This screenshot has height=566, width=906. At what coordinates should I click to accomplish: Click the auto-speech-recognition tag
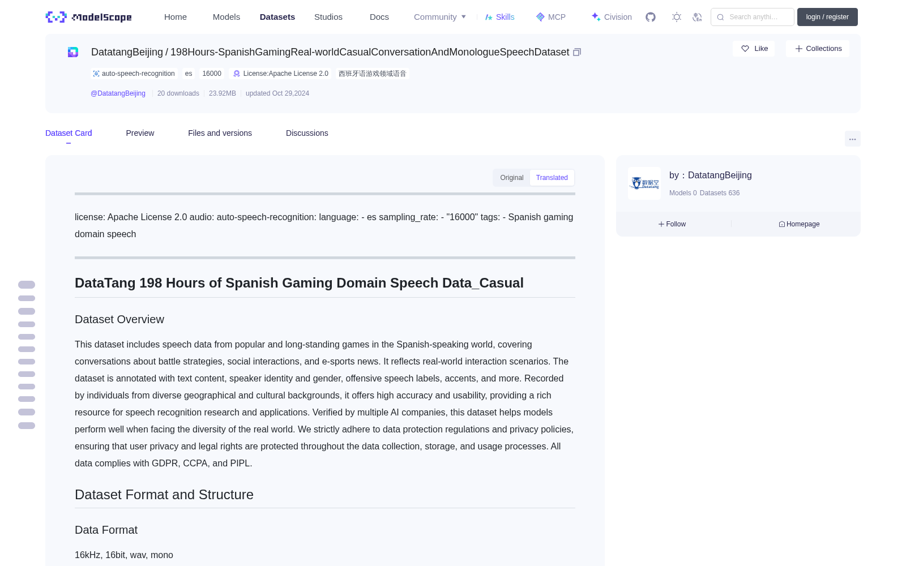pos(134,74)
